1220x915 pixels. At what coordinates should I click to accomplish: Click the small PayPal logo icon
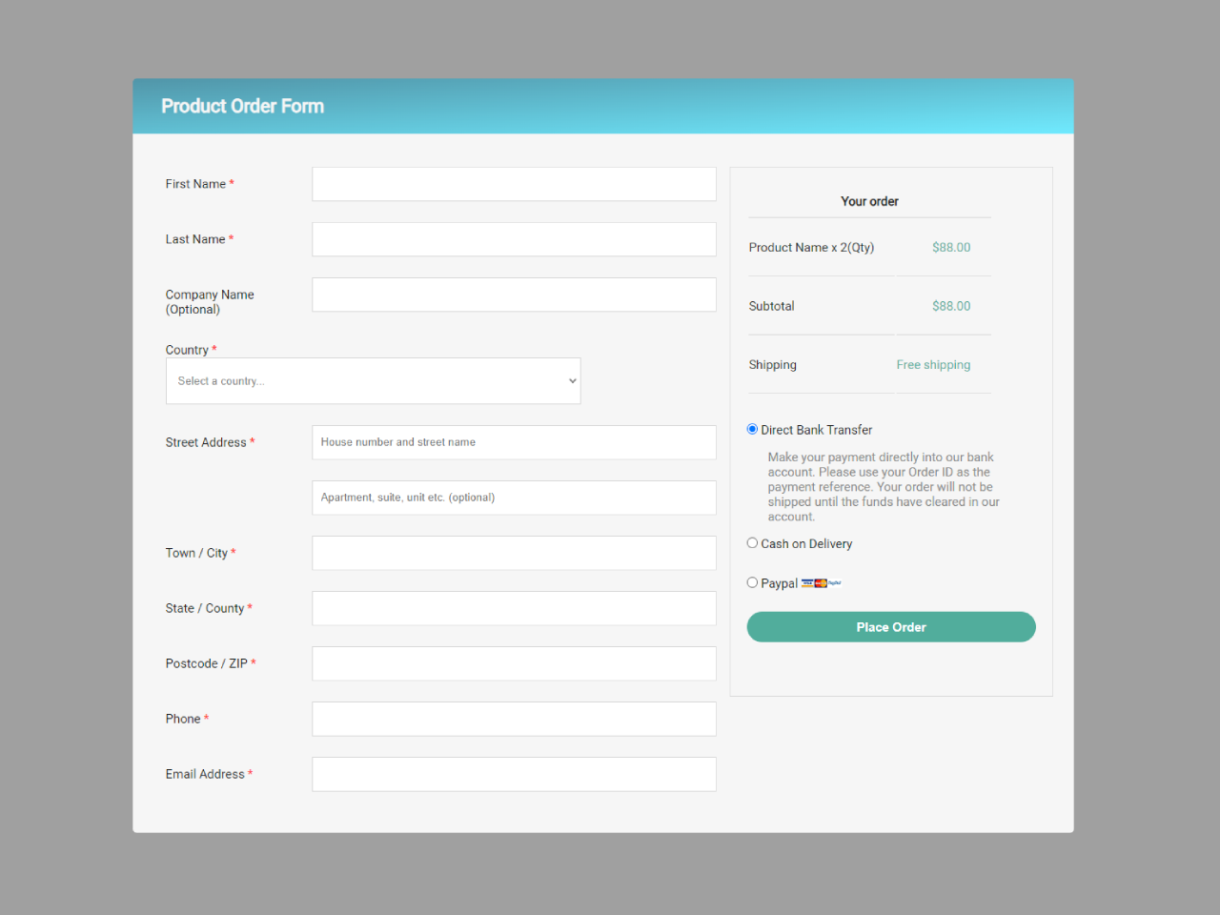(834, 583)
